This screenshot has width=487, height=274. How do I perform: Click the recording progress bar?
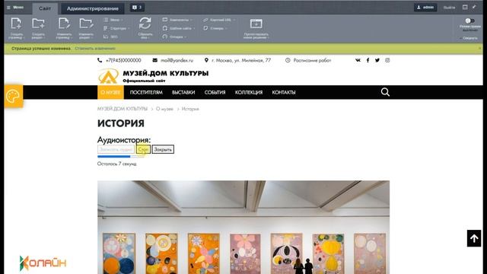(x=121, y=157)
